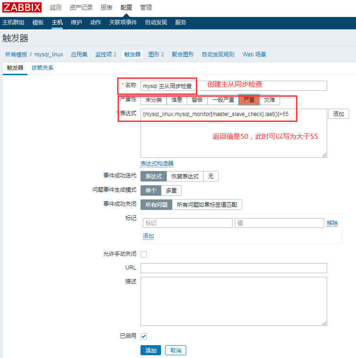The height and width of the screenshot is (358, 356).
Task: Open 监控项 2 link
Action: click(106, 55)
